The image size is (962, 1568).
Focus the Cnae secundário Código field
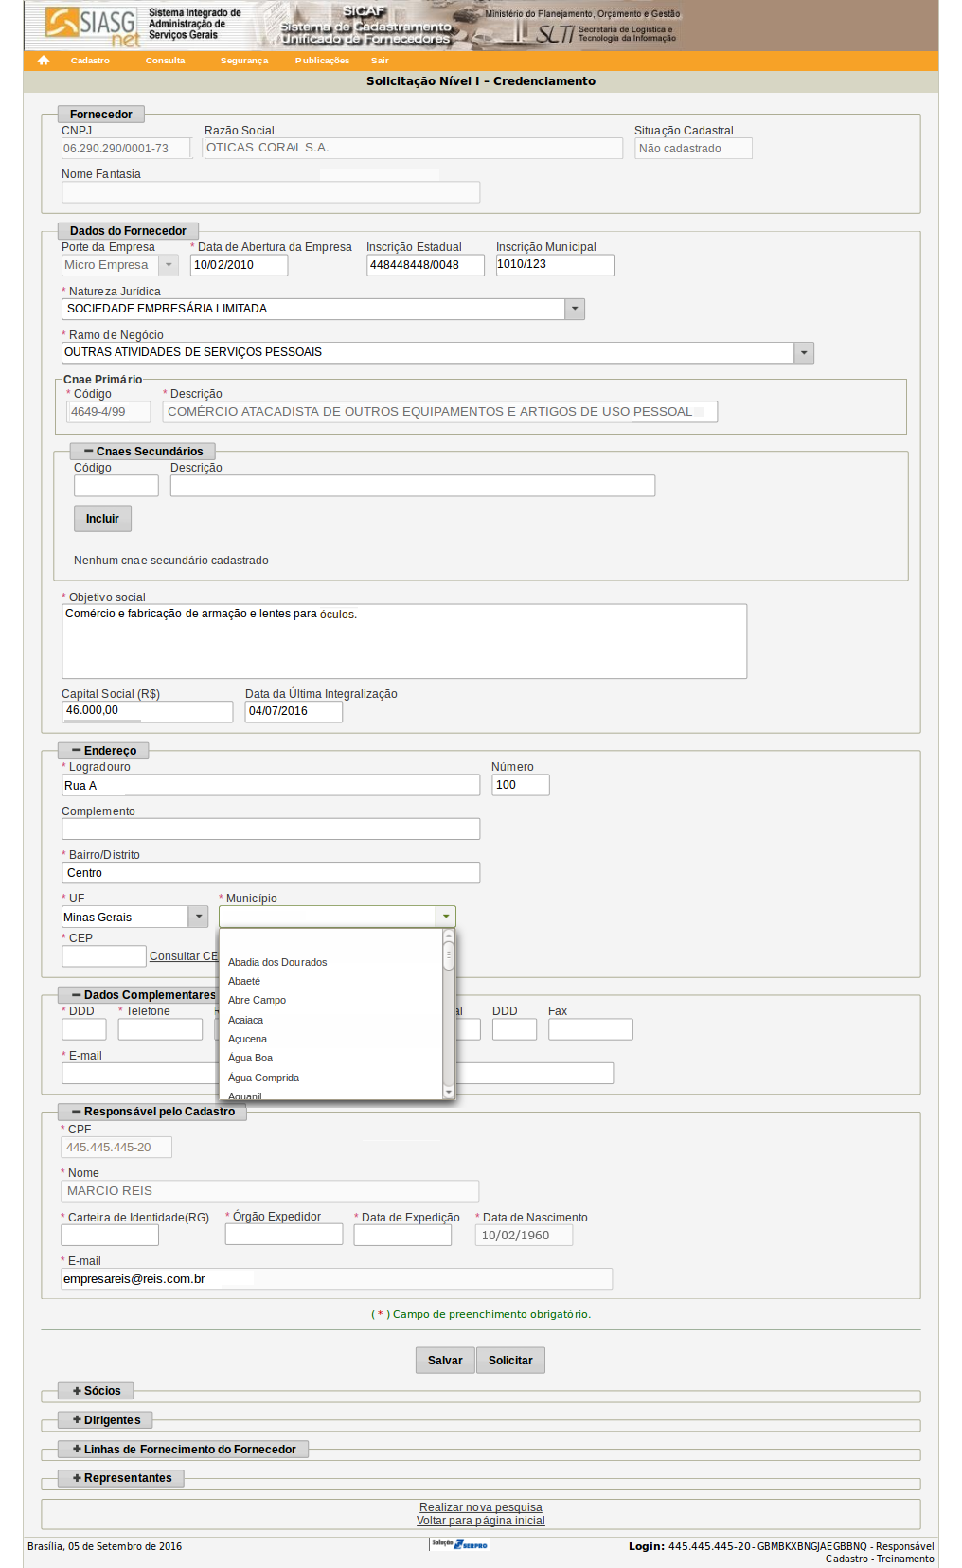(x=116, y=486)
